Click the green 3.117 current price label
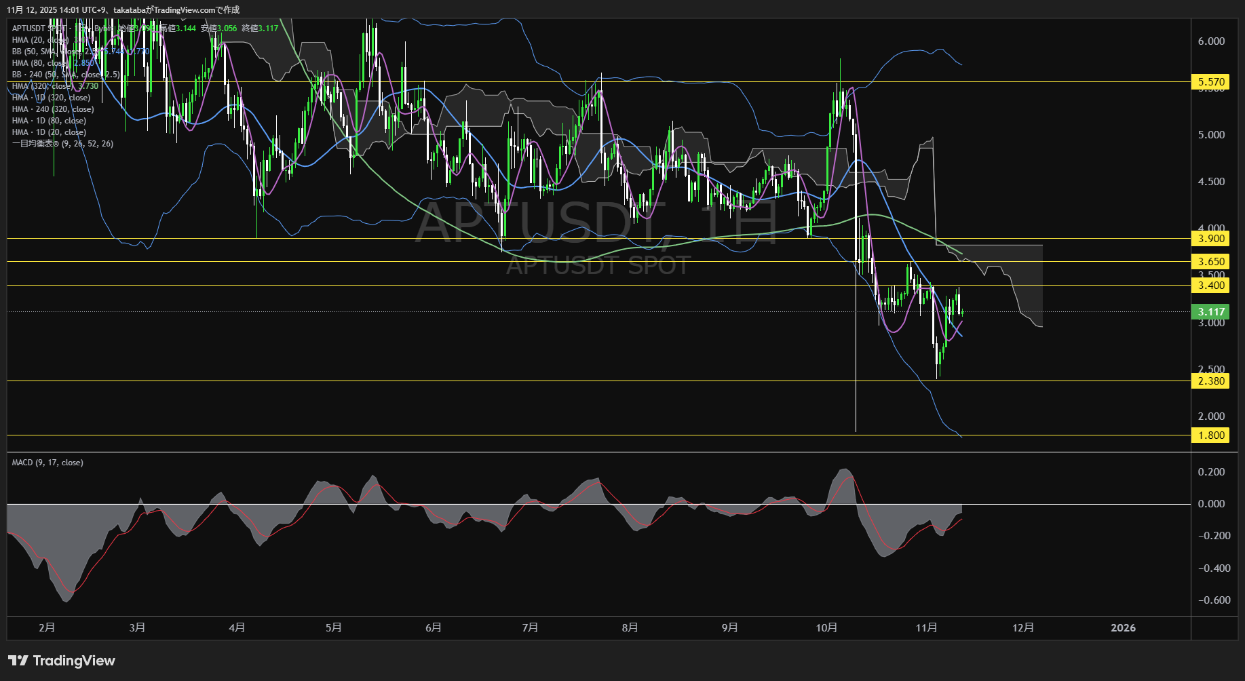1245x681 pixels. pyautogui.click(x=1210, y=312)
